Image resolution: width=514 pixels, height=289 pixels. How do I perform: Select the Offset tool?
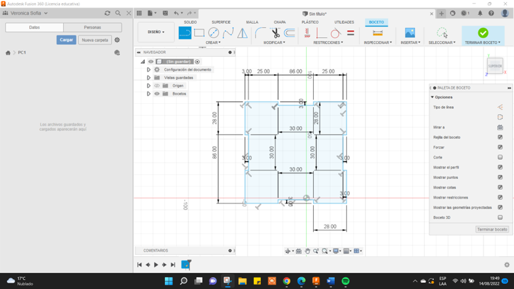(x=289, y=33)
